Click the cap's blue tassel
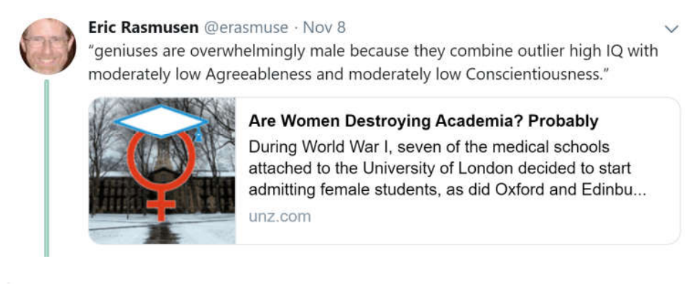The image size is (700, 284). click(198, 135)
